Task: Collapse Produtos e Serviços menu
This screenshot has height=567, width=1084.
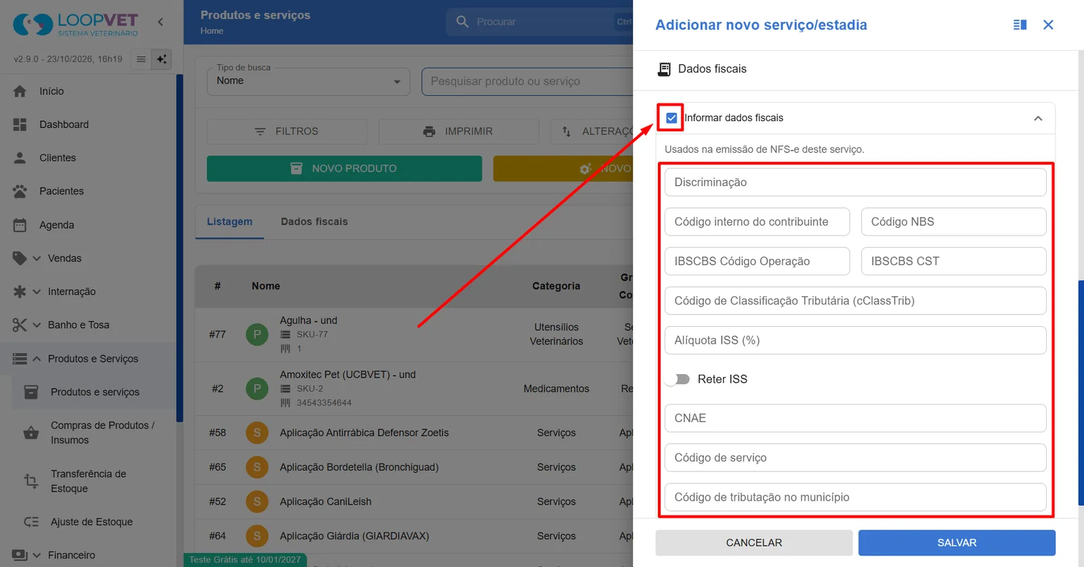Action: tap(37, 359)
